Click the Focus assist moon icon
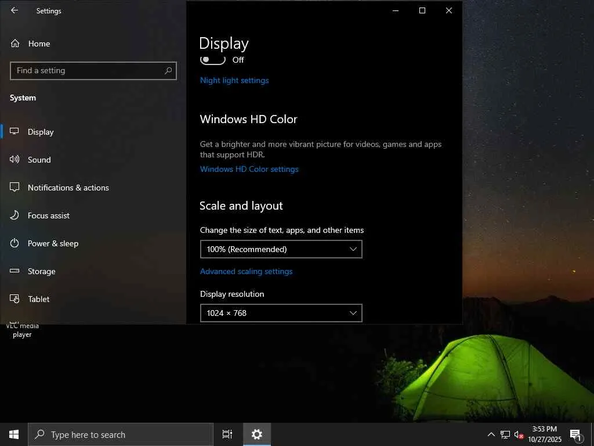 15,215
